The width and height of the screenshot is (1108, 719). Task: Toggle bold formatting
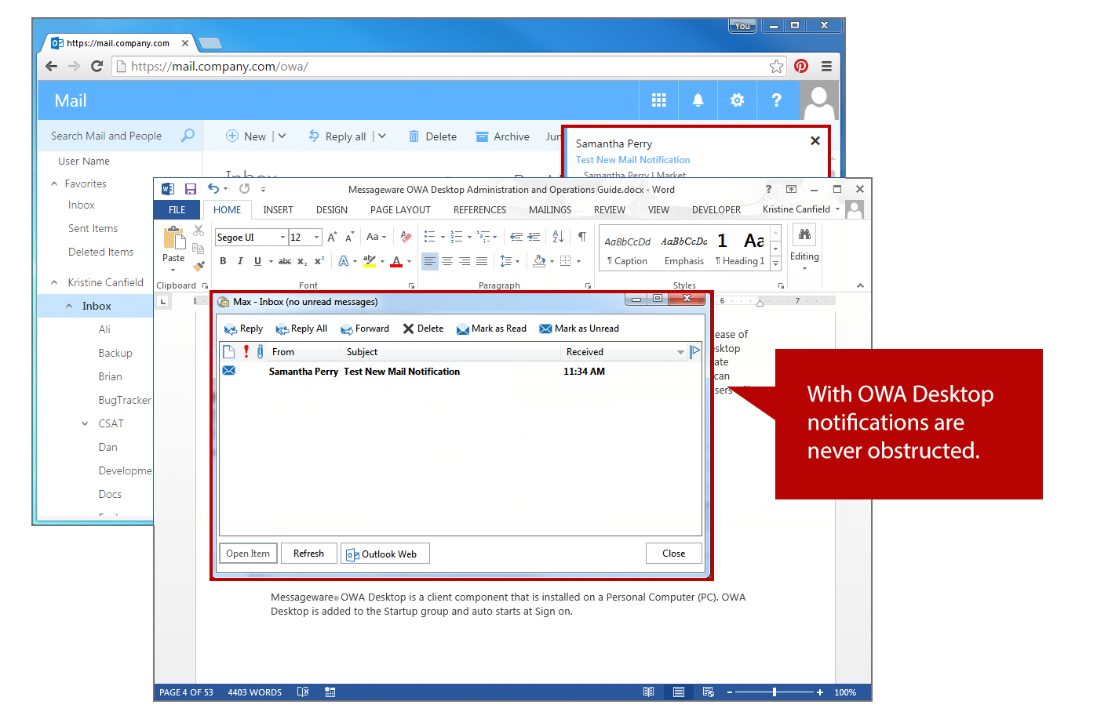pyautogui.click(x=223, y=261)
